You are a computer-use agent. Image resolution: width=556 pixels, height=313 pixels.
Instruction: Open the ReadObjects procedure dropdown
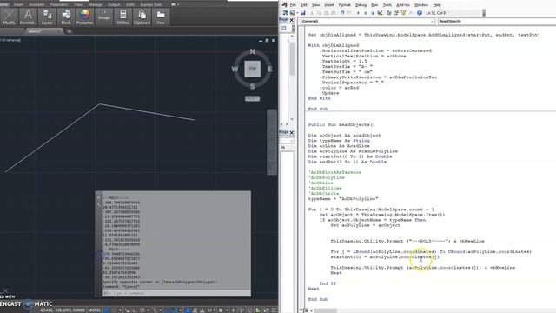[x=496, y=21]
